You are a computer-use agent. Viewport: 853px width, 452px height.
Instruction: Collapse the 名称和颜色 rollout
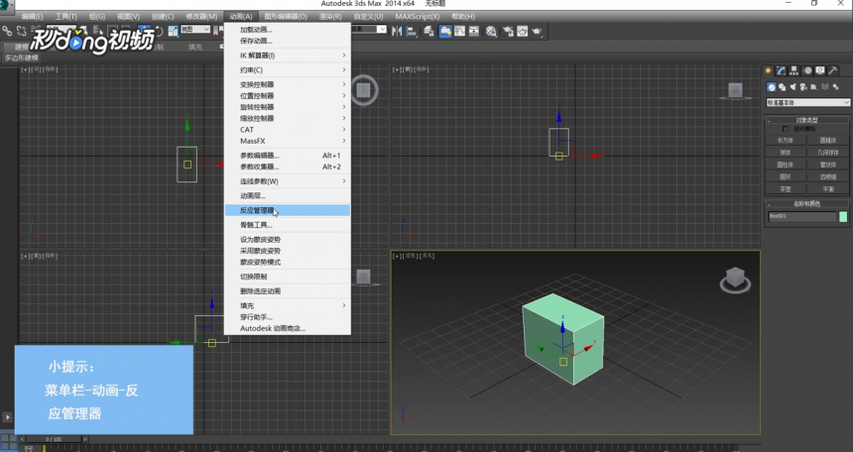pyautogui.click(x=806, y=204)
